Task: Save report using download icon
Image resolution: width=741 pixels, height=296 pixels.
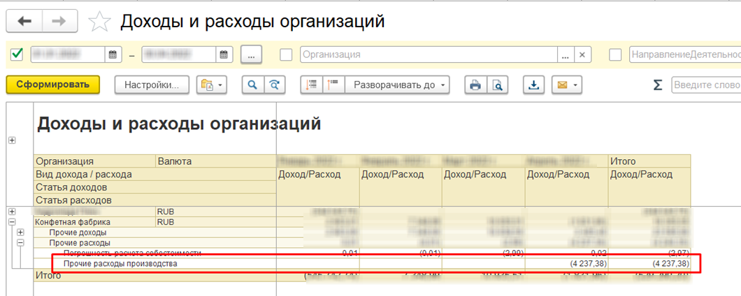Action: tap(533, 84)
